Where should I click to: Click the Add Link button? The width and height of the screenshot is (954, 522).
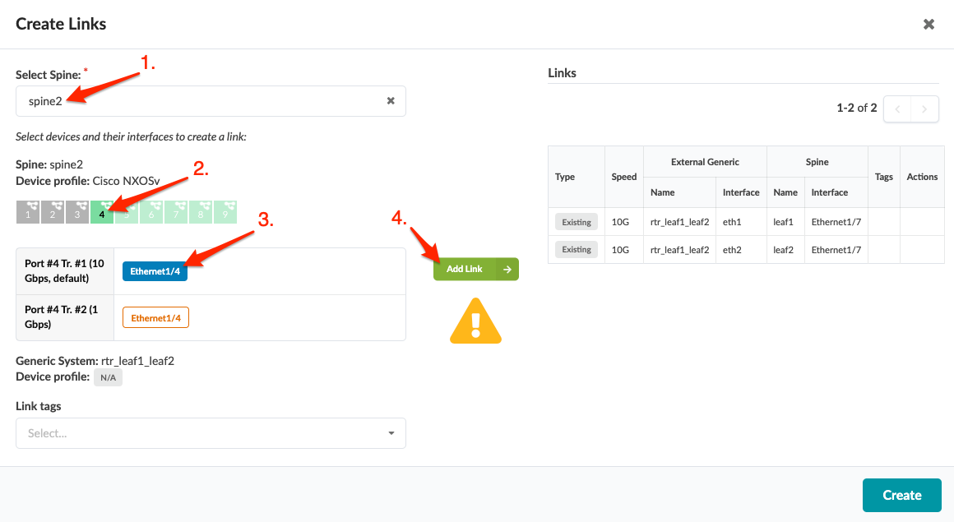[475, 269]
